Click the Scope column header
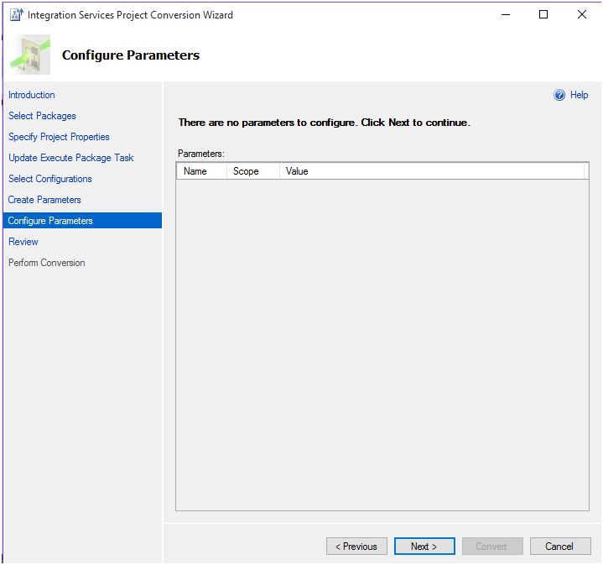 click(253, 171)
